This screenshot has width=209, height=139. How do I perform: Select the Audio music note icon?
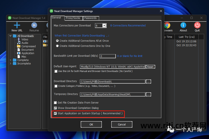click(x=19, y=43)
